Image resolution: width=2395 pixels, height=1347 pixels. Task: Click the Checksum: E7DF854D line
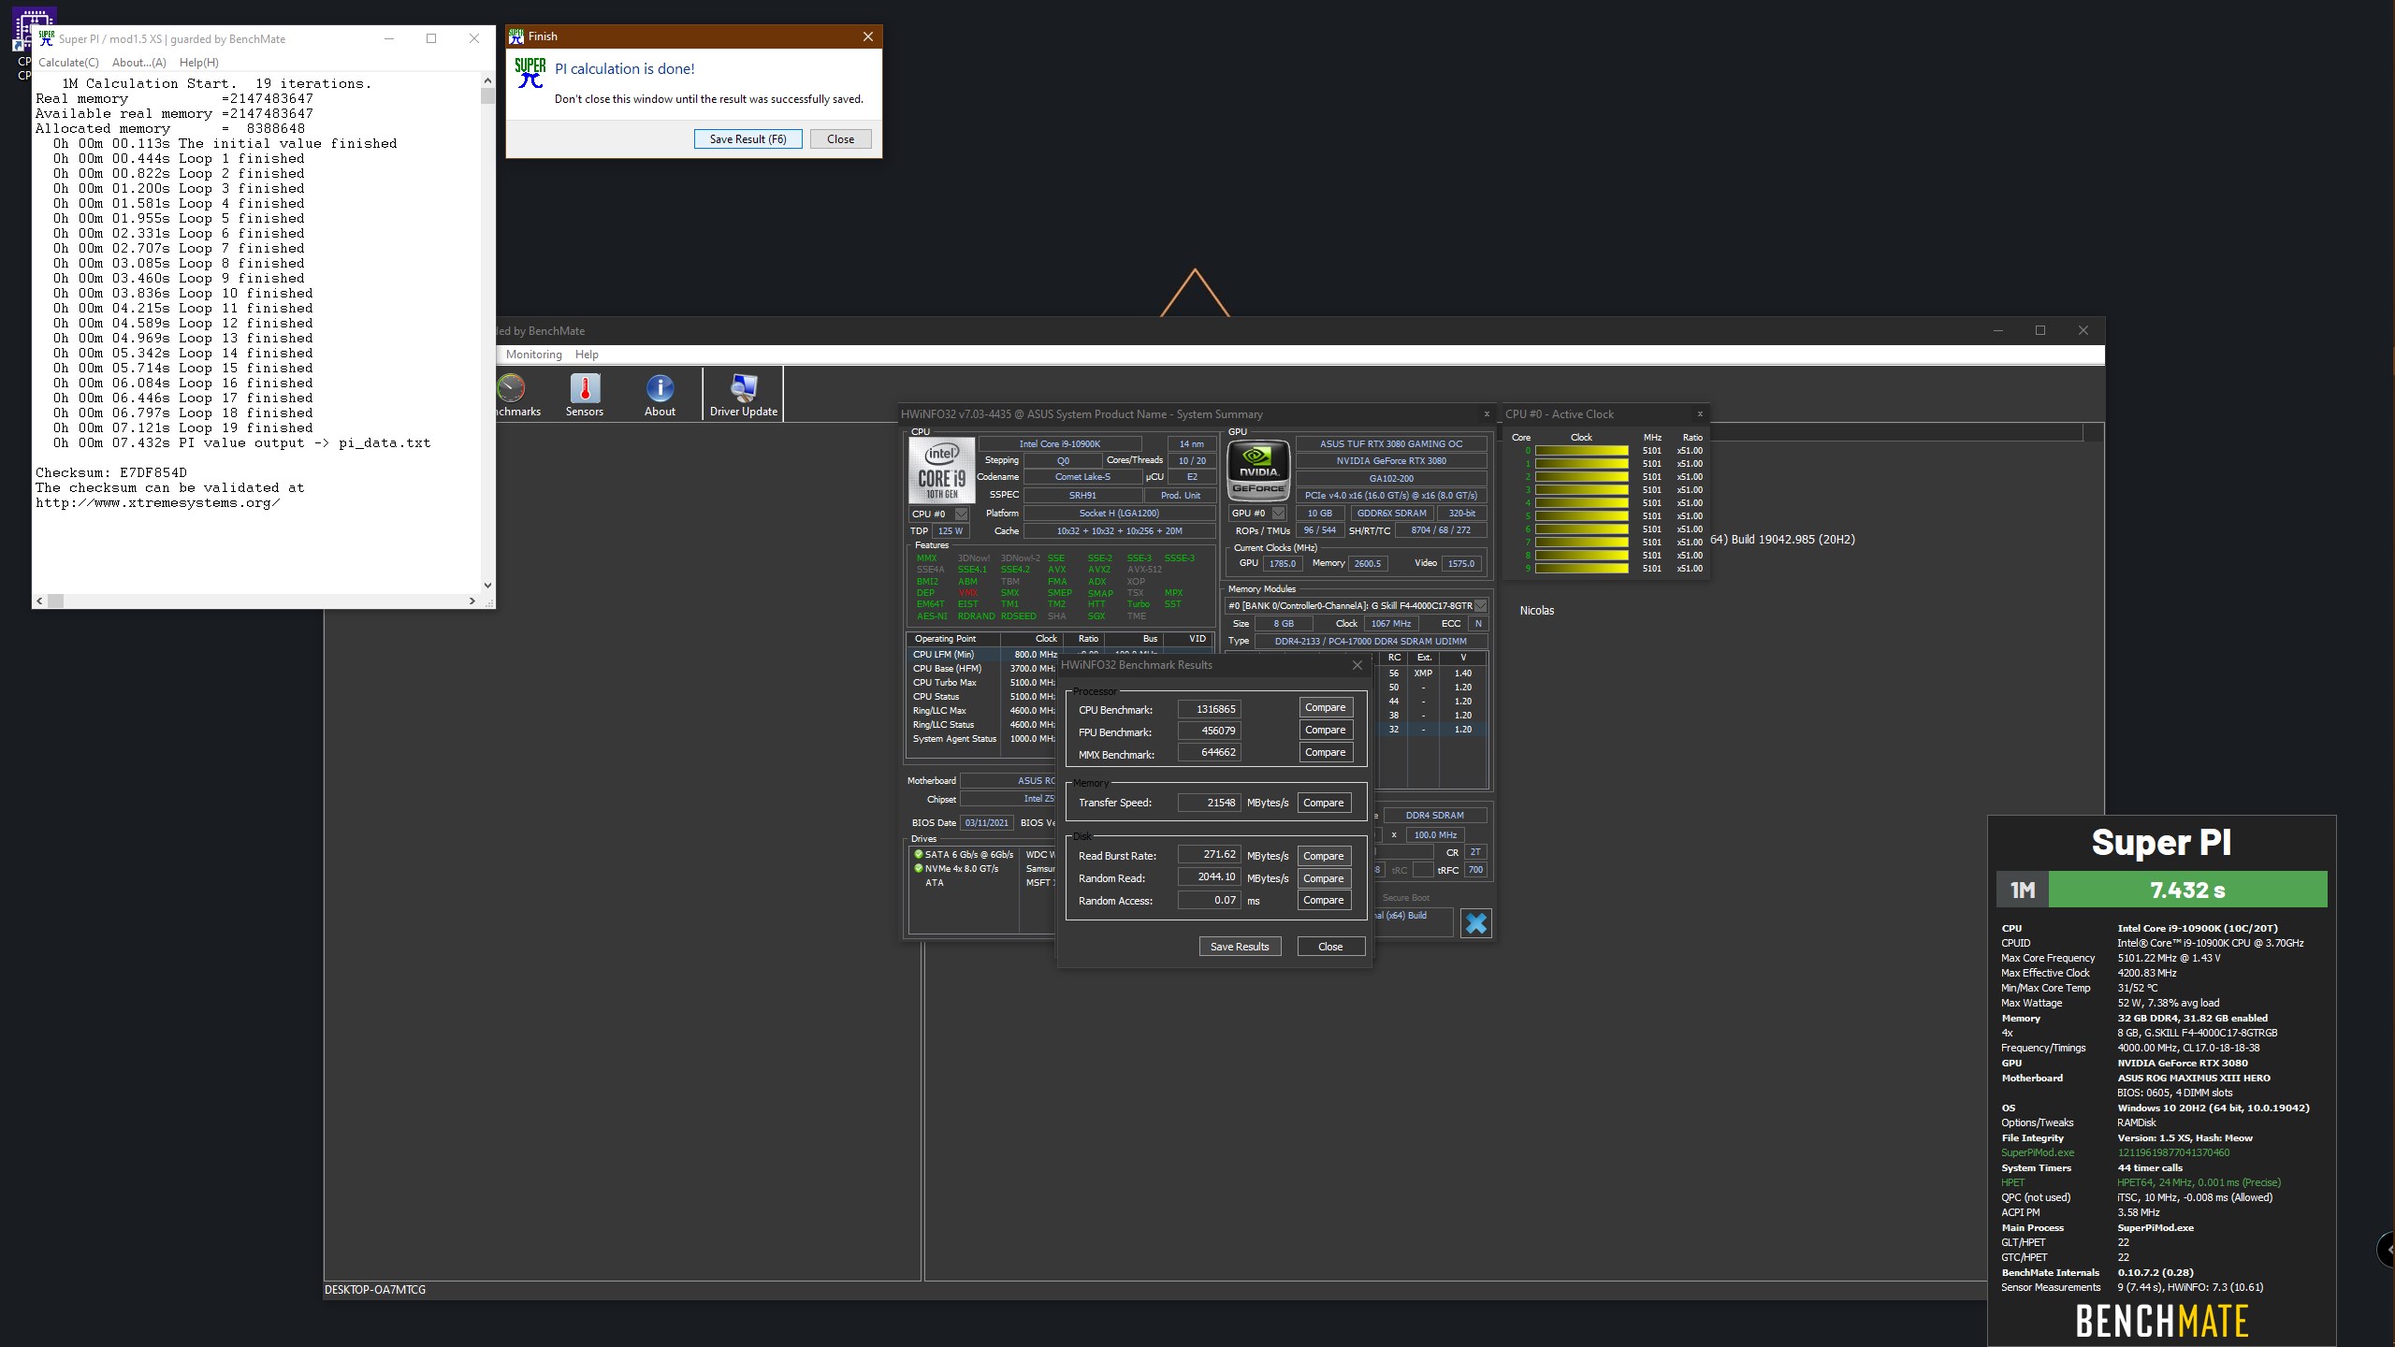[x=111, y=472]
